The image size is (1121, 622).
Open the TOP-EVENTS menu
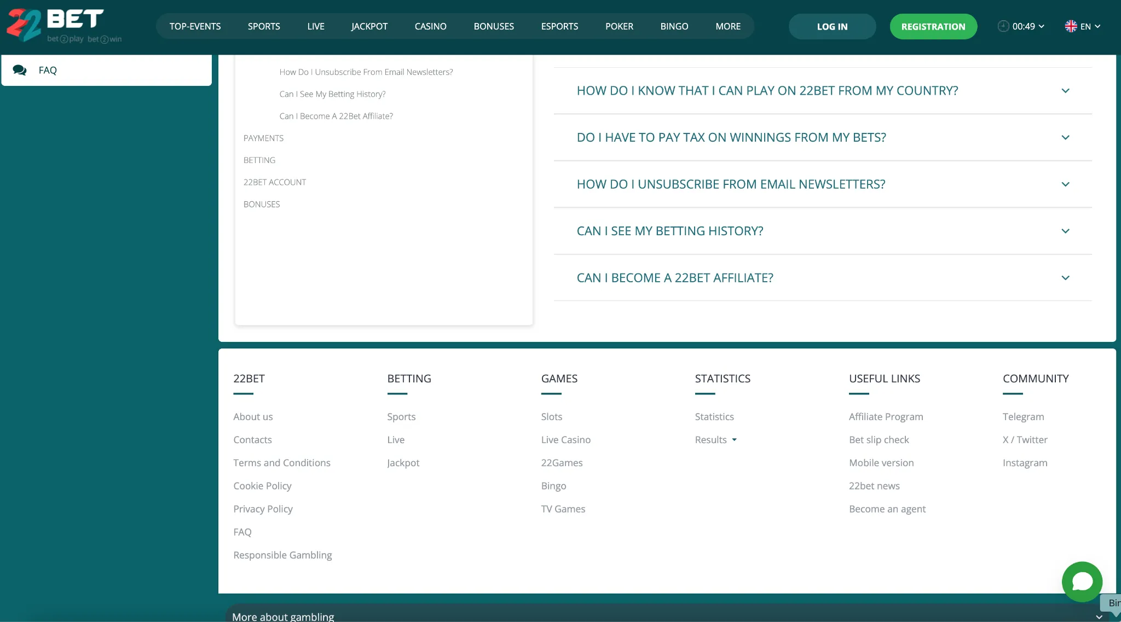(x=195, y=26)
